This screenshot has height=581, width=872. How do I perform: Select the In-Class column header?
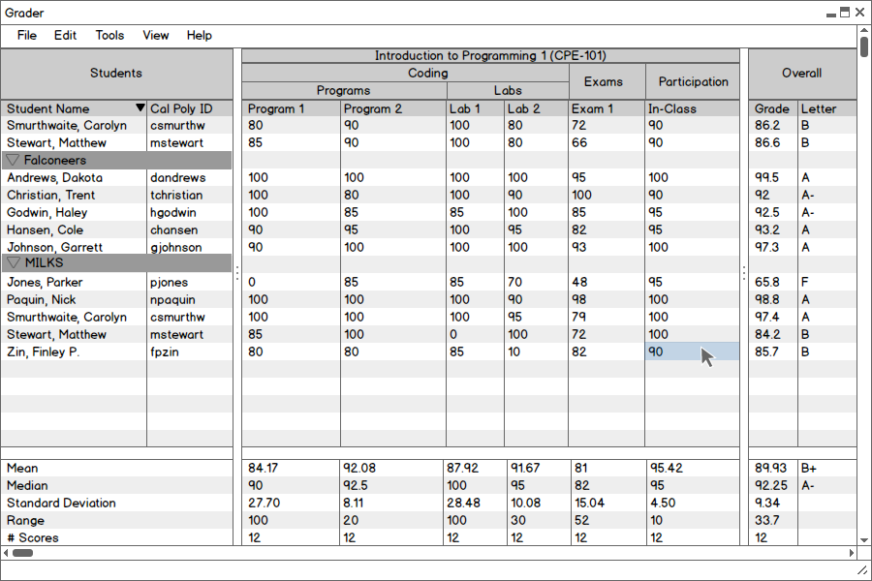click(x=693, y=108)
